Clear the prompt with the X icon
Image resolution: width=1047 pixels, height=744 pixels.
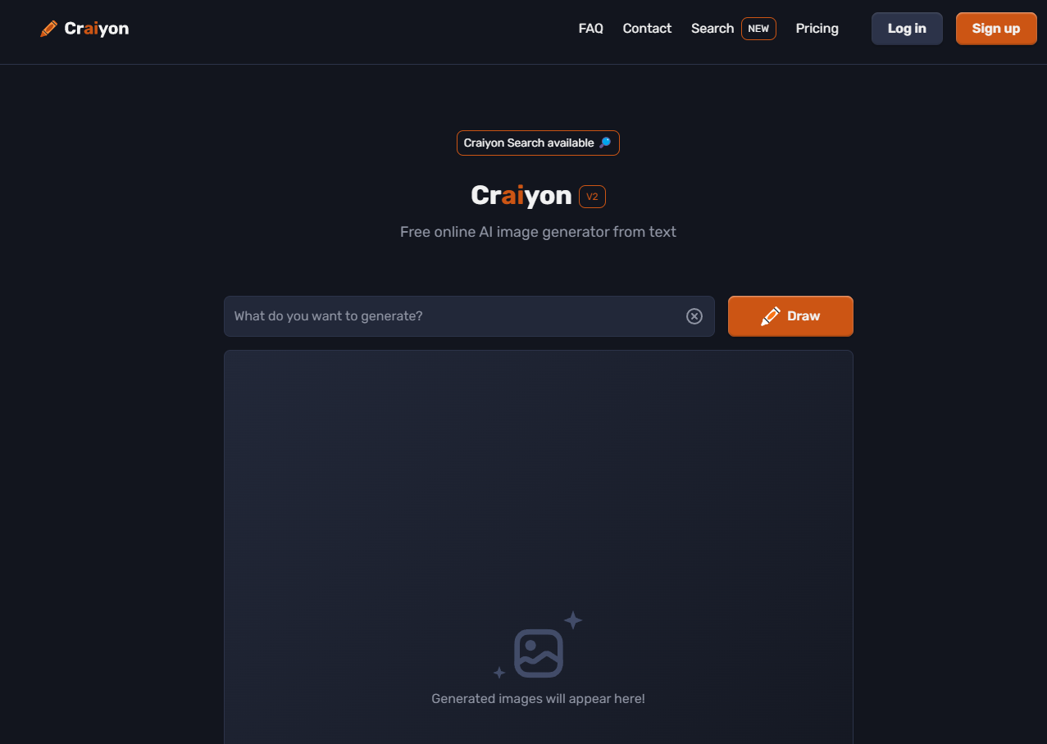(694, 316)
